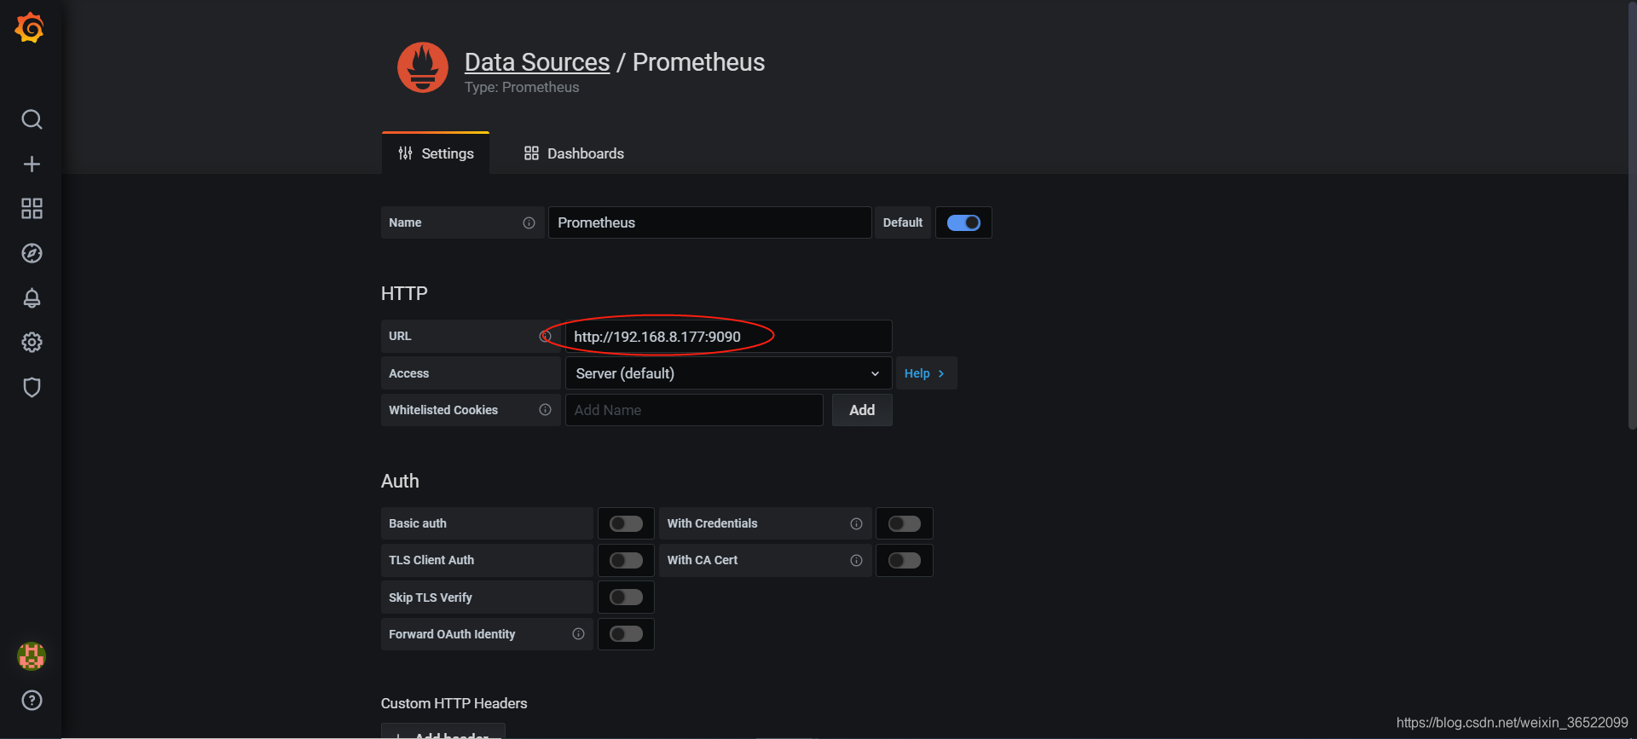The image size is (1637, 739).
Task: Switch to the Dashboards tab
Action: (574, 153)
